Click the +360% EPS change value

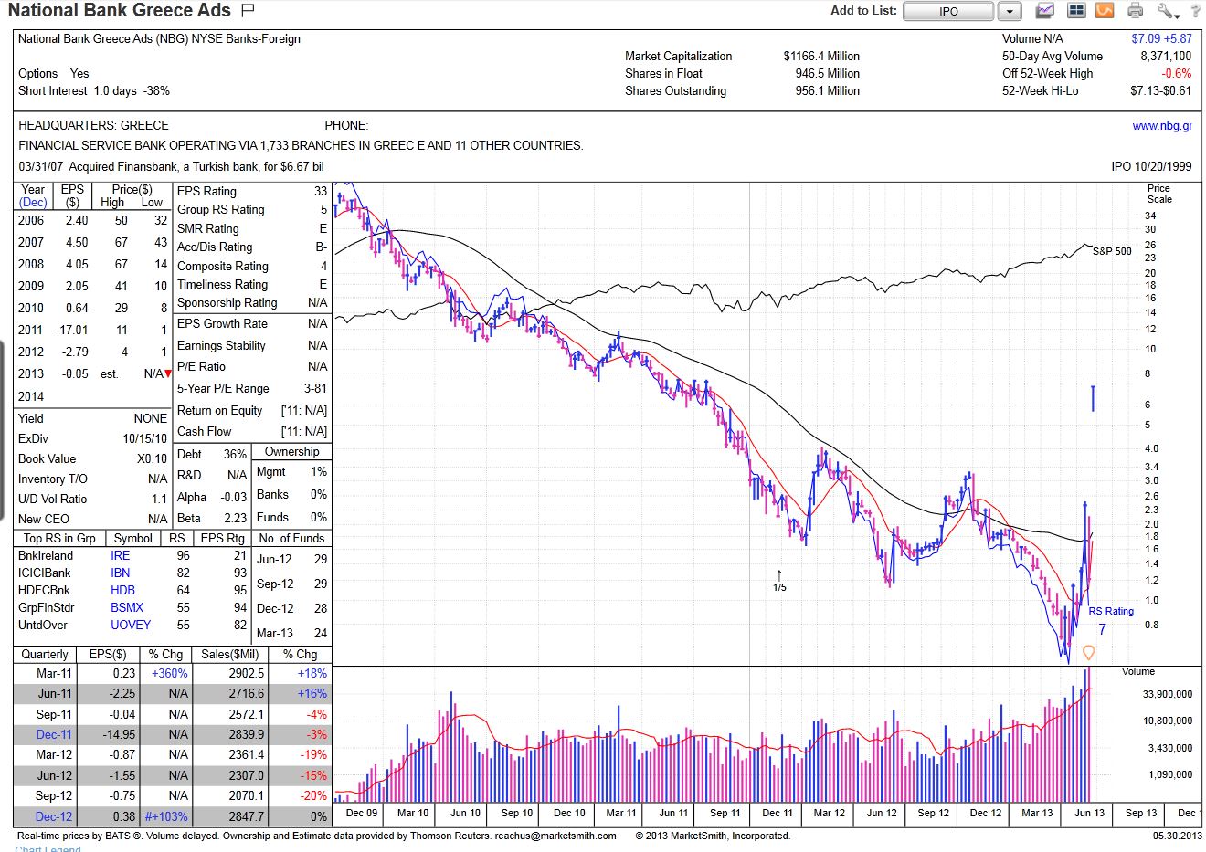click(x=170, y=673)
